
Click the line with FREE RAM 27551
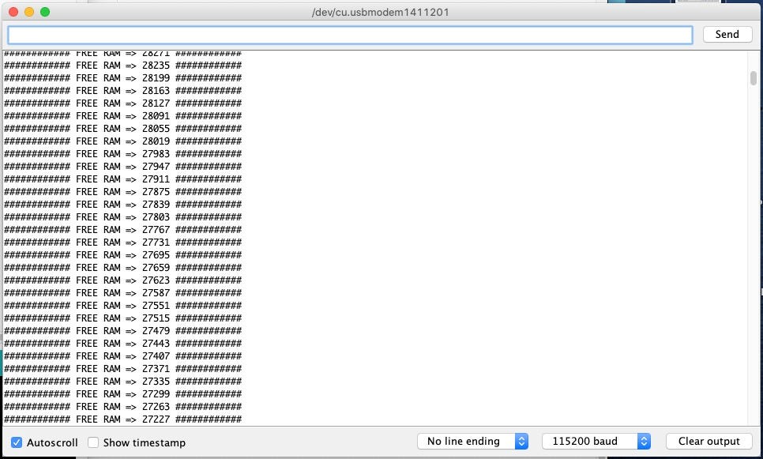tap(122, 306)
